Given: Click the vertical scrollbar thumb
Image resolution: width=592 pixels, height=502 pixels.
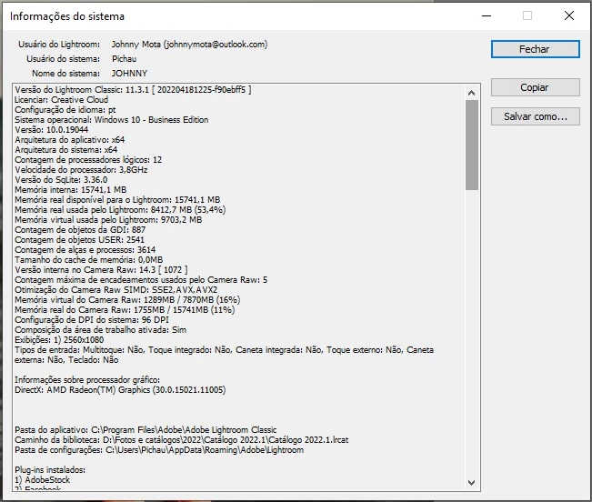Looking at the screenshot, I should tap(472, 145).
